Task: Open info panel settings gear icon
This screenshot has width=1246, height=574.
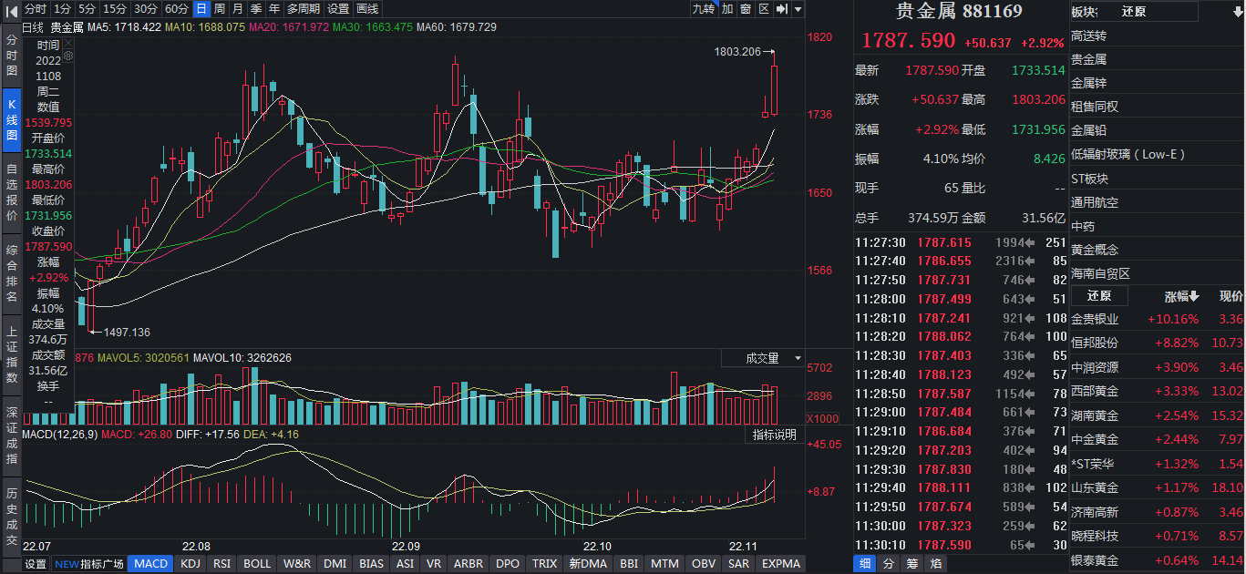Action: (x=67, y=56)
